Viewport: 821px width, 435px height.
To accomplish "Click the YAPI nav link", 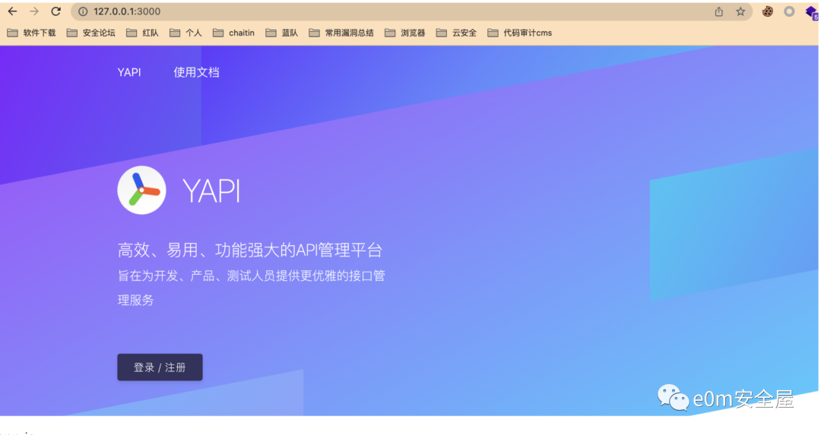I will (x=128, y=73).
